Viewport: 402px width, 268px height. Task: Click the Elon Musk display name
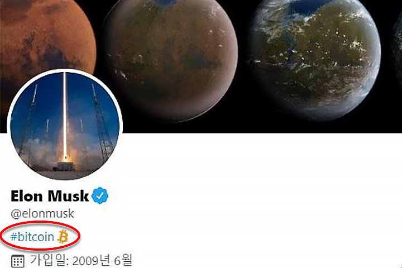coord(50,196)
